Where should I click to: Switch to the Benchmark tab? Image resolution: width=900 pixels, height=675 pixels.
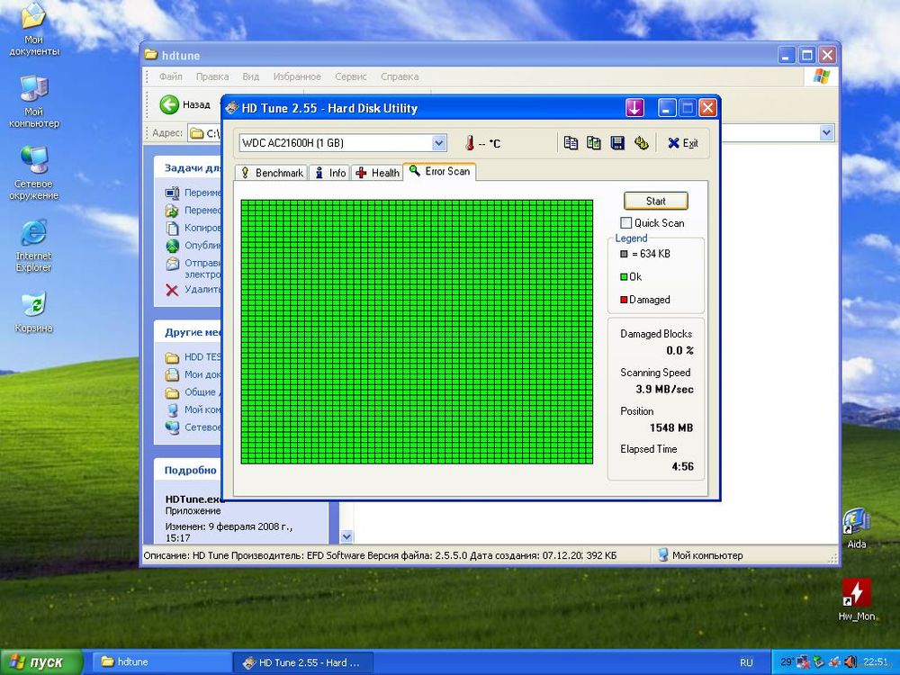pyautogui.click(x=271, y=173)
